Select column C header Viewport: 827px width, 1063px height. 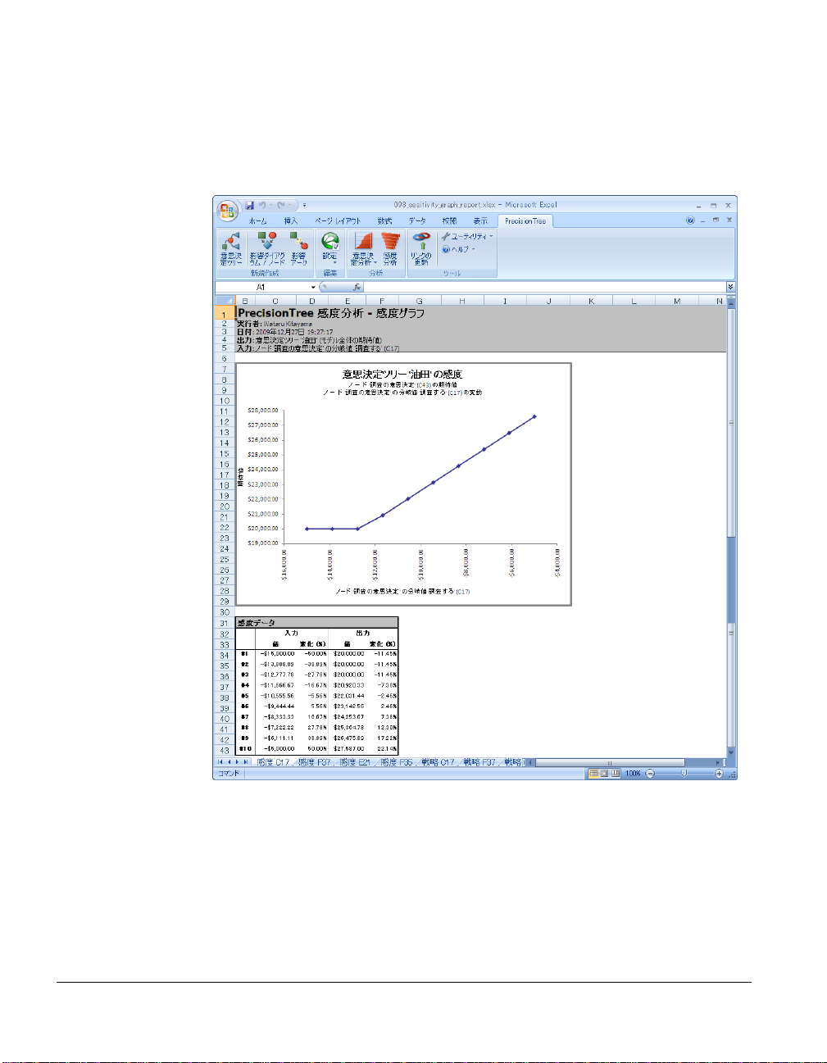(275, 301)
